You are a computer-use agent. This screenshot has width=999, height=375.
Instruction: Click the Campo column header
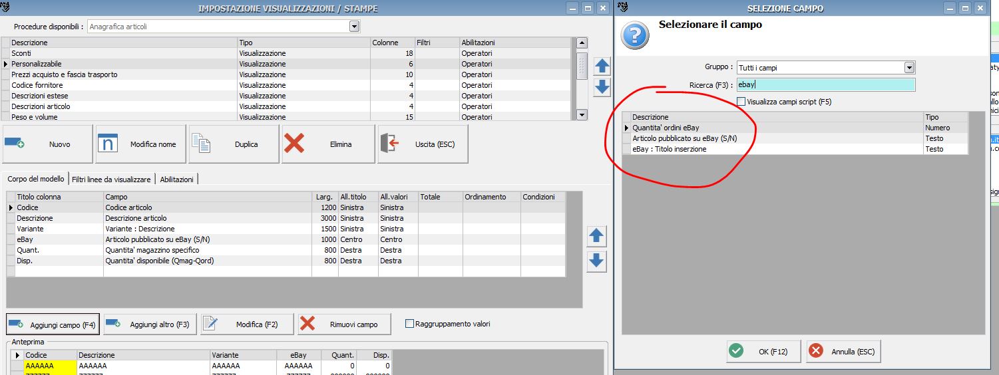coord(207,197)
